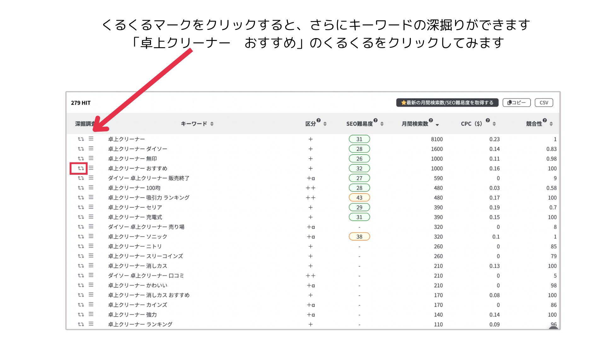Sort table by 競合性 arrows
Viewport: 605px width, 340px height.
(551, 124)
